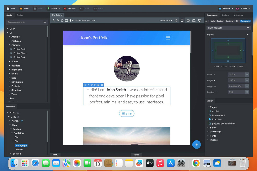Open Settings via the red gear icon

coord(65,8)
